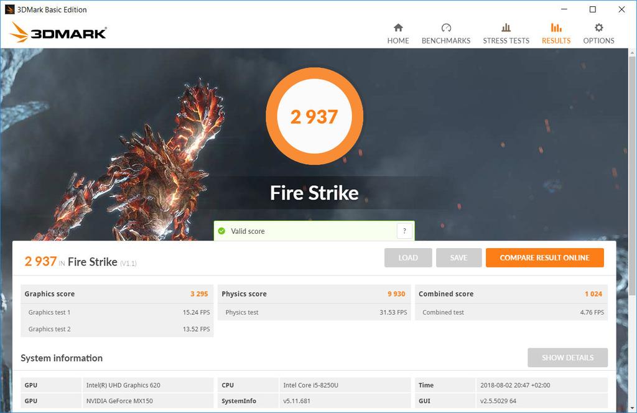The width and height of the screenshot is (637, 413).
Task: Open Options via the gear icon
Action: 599,27
